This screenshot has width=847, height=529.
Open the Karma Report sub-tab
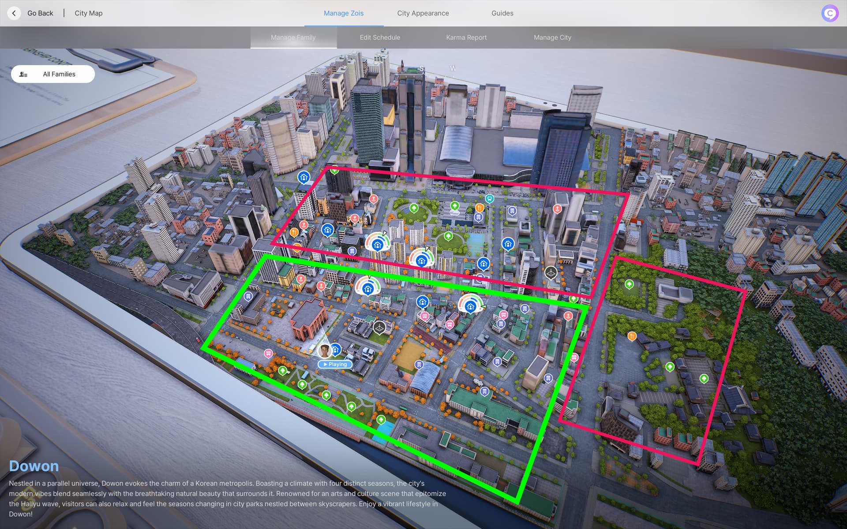pos(466,37)
